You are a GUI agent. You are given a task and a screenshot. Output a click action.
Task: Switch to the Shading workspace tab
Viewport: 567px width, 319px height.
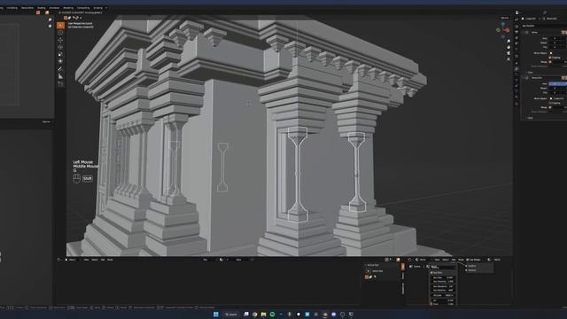pos(42,8)
